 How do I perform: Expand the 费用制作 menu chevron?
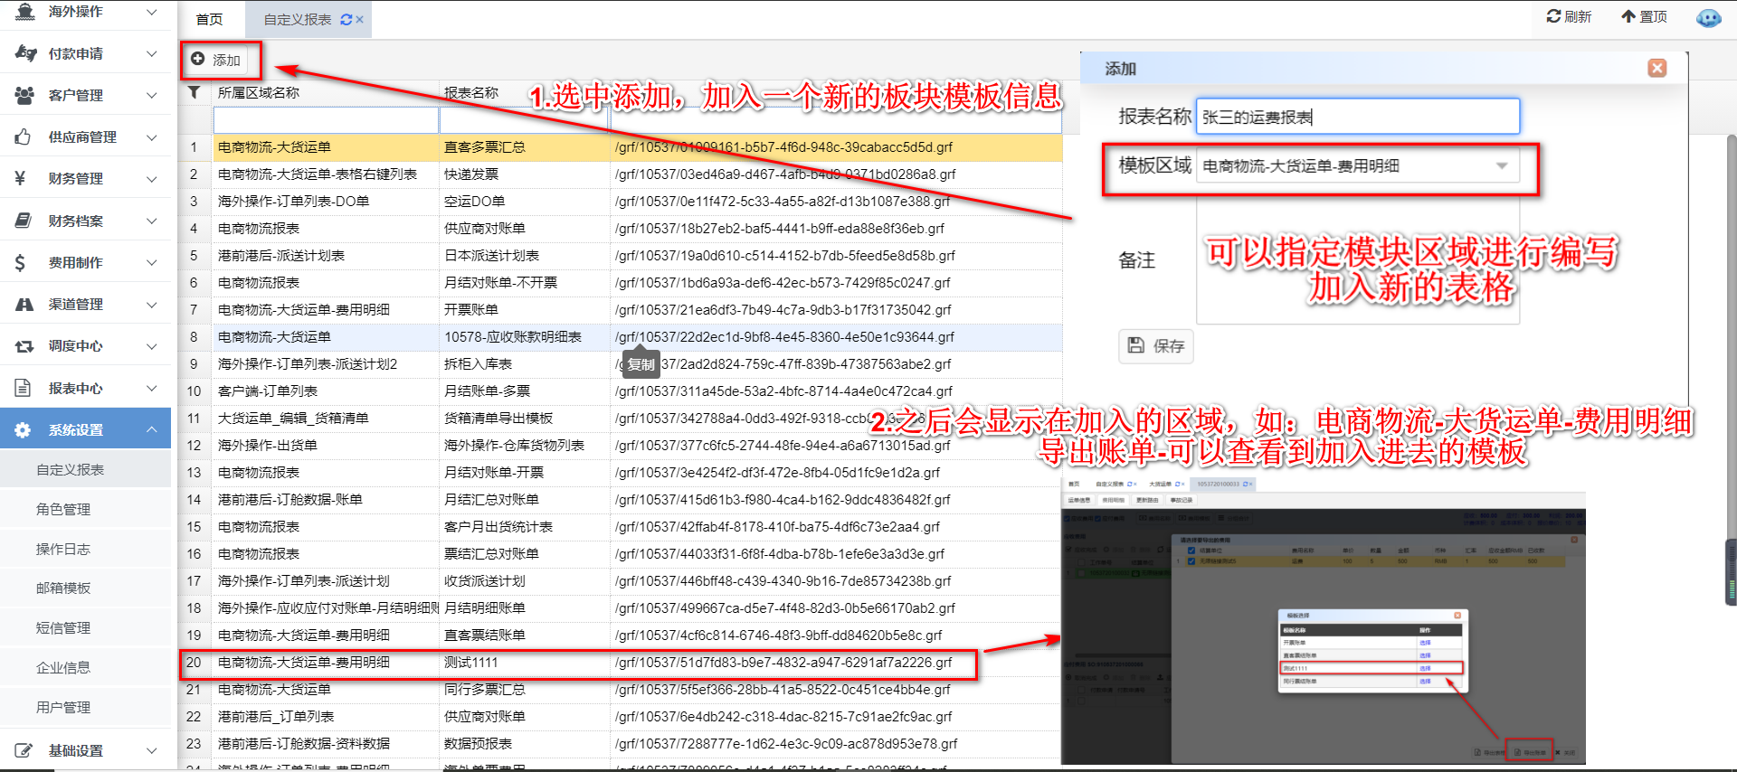click(152, 263)
